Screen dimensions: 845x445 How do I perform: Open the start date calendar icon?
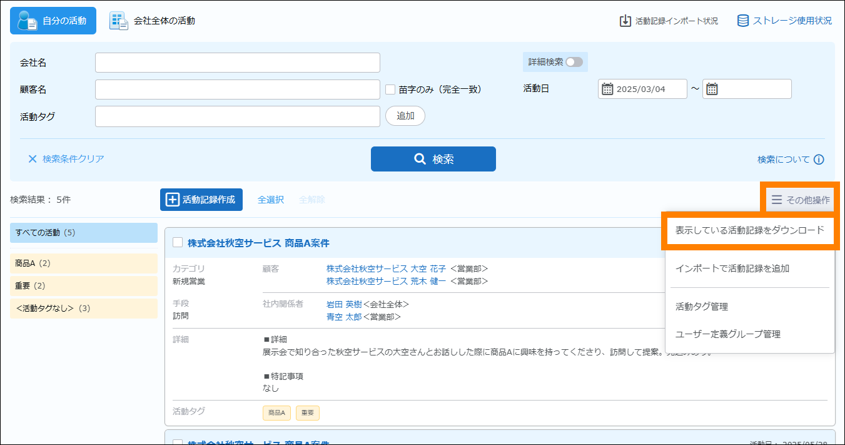tap(607, 89)
